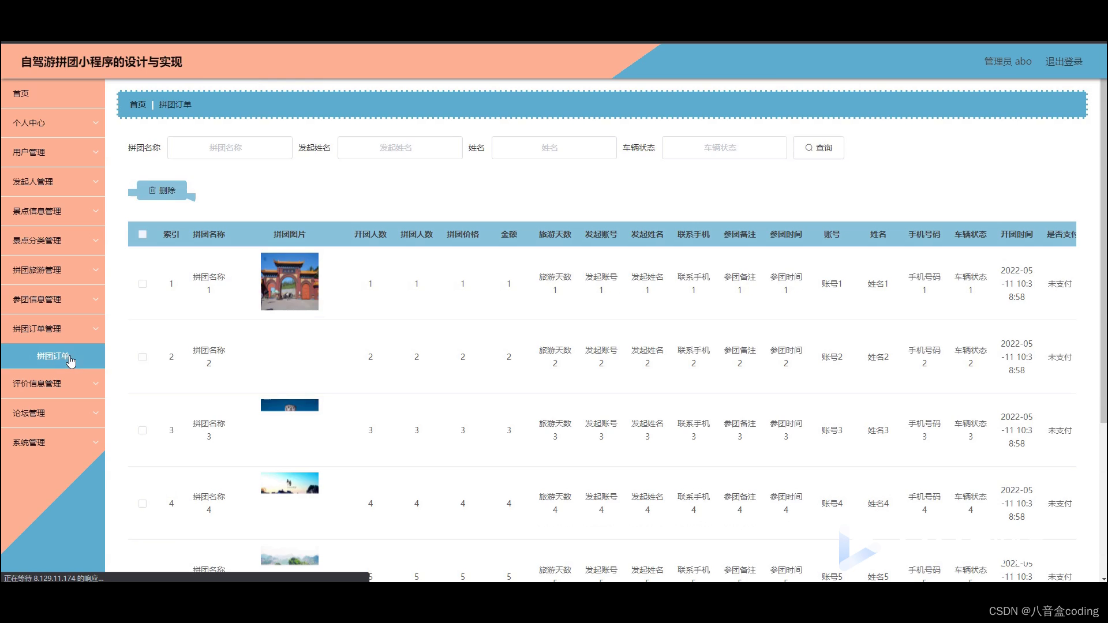Image resolution: width=1108 pixels, height=623 pixels.
Task: Check the checkbox for row 拼团名称3
Action: tap(143, 430)
